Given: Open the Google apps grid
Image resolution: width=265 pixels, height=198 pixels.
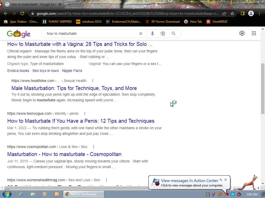Looking at the screenshot, I should [x=254, y=33].
